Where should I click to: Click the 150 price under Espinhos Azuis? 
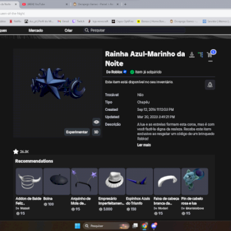tap(131, 209)
